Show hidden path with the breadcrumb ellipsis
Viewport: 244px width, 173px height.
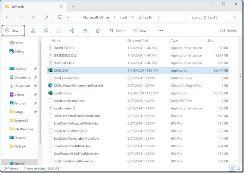(76, 17)
